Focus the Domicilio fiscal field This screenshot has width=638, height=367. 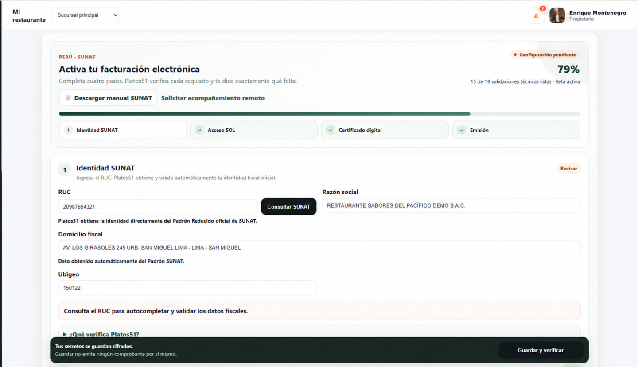pyautogui.click(x=319, y=247)
